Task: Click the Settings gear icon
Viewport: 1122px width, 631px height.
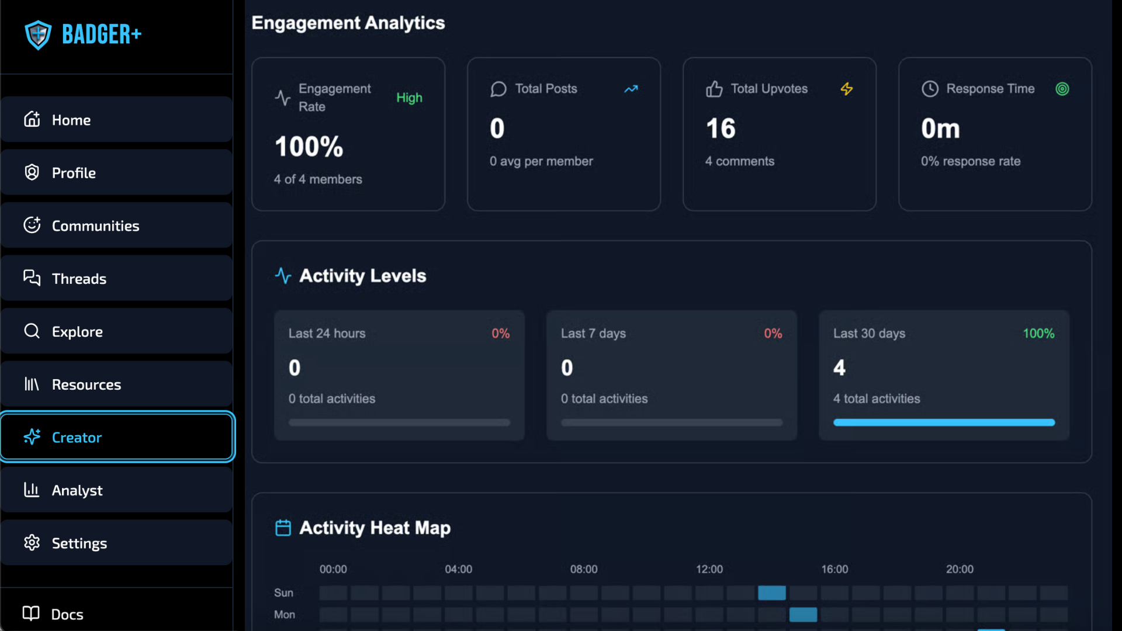Action: tap(32, 543)
